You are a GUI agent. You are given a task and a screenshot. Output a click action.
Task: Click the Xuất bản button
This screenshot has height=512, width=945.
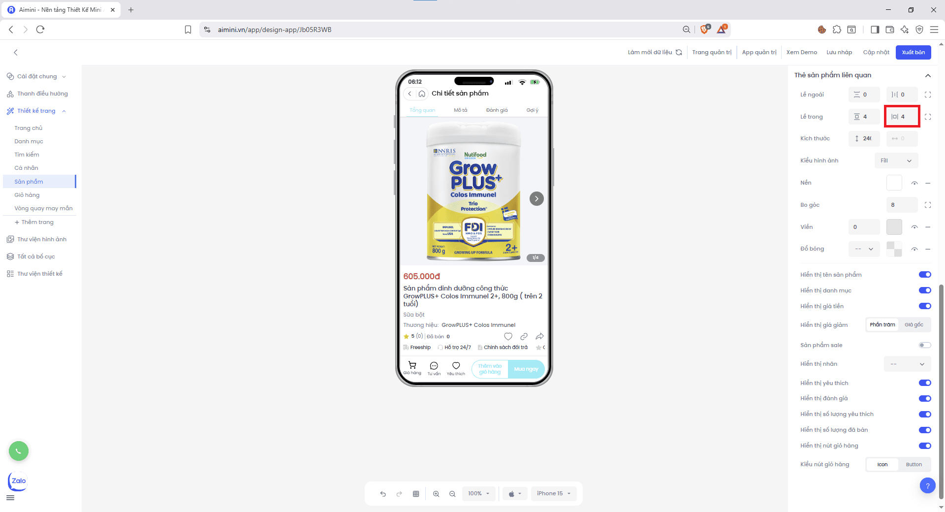click(913, 52)
